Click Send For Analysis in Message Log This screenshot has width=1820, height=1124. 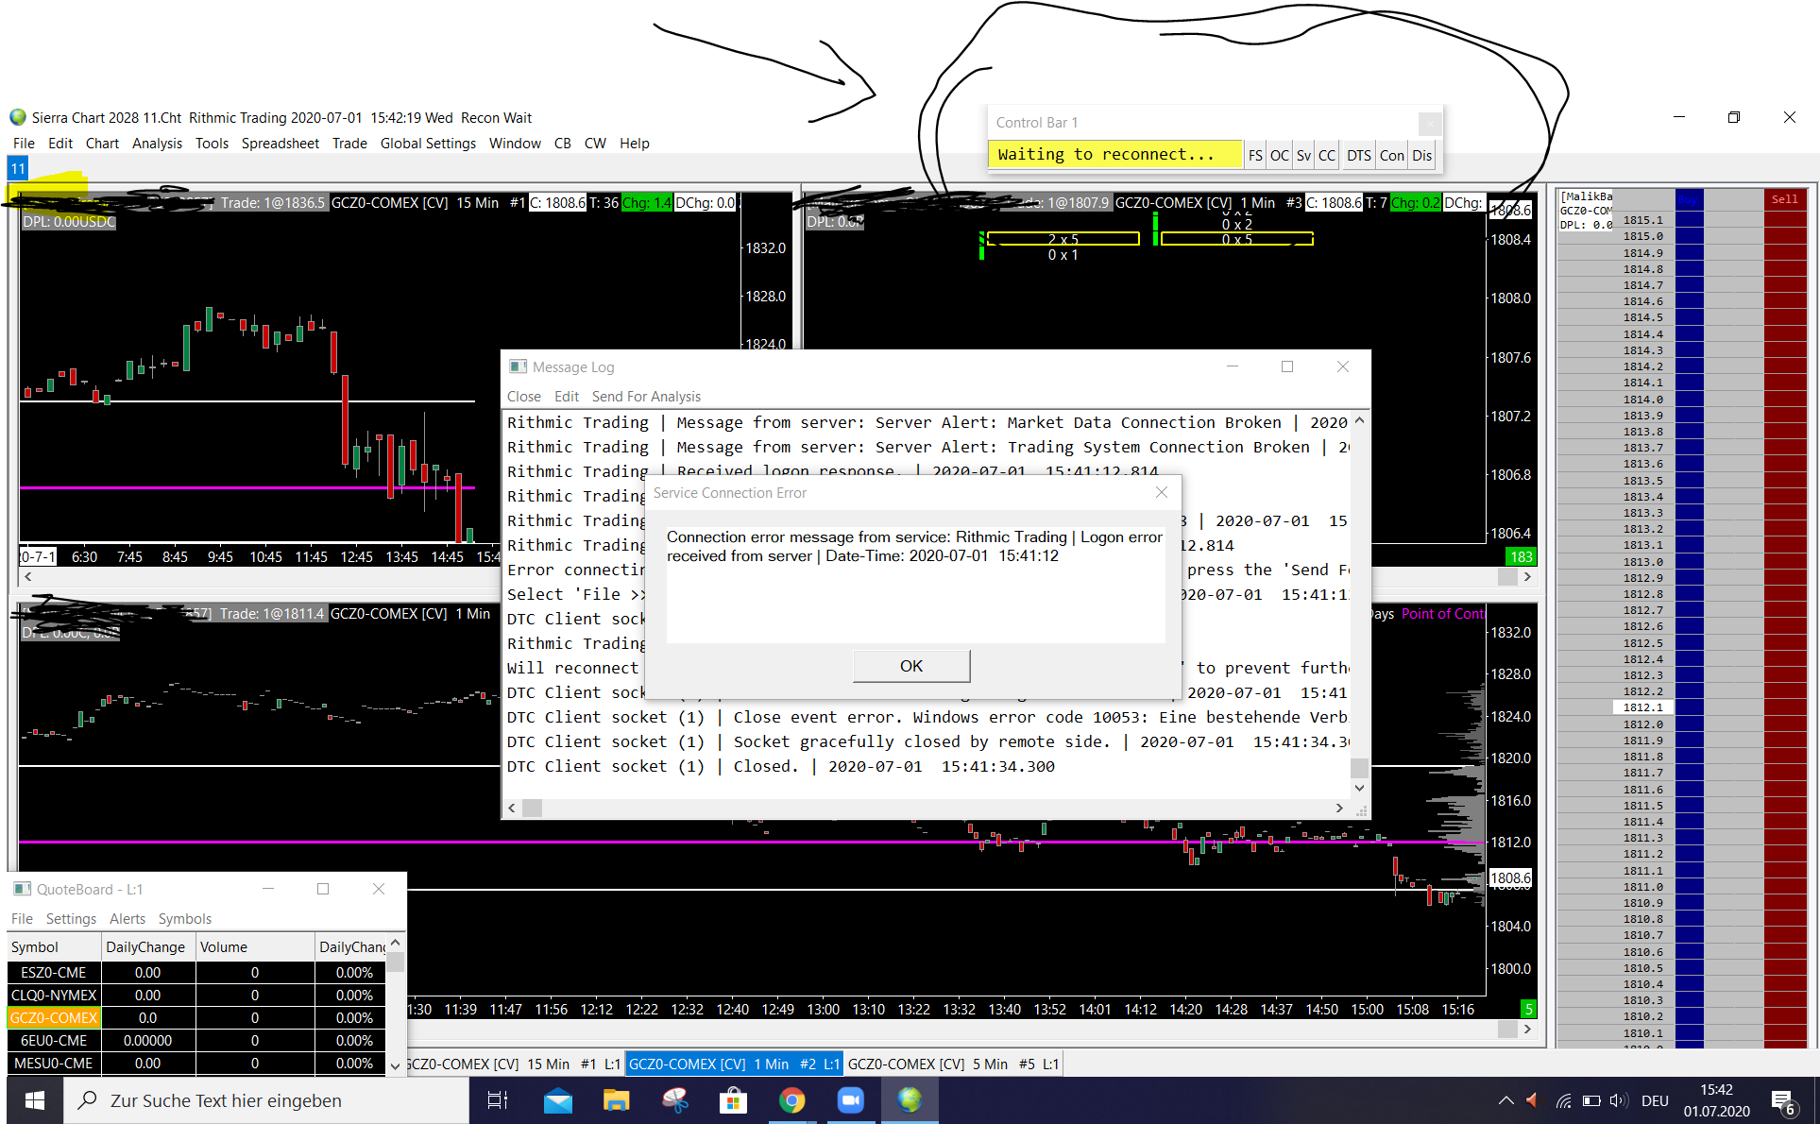(646, 397)
